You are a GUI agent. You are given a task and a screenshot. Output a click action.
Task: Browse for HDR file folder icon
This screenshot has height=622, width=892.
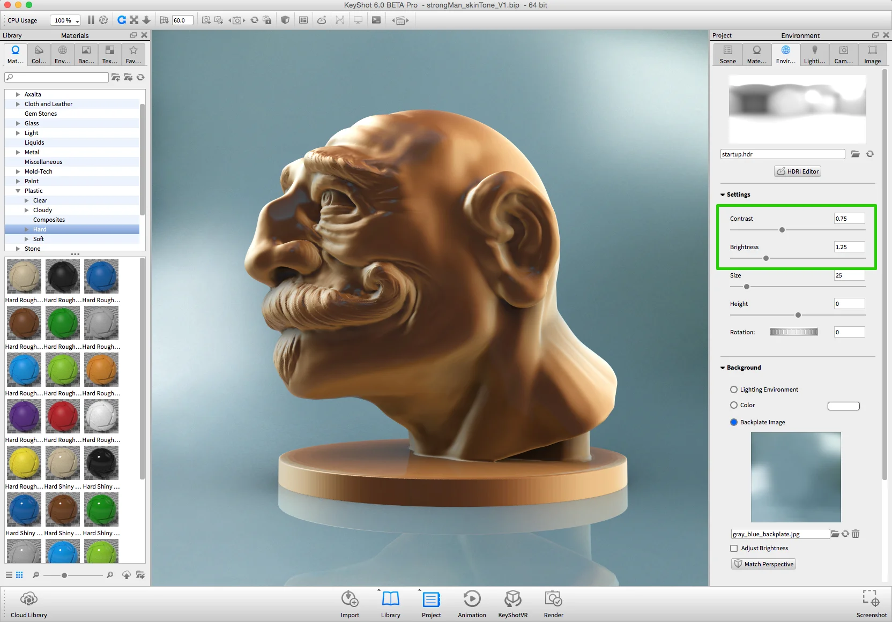(x=856, y=154)
